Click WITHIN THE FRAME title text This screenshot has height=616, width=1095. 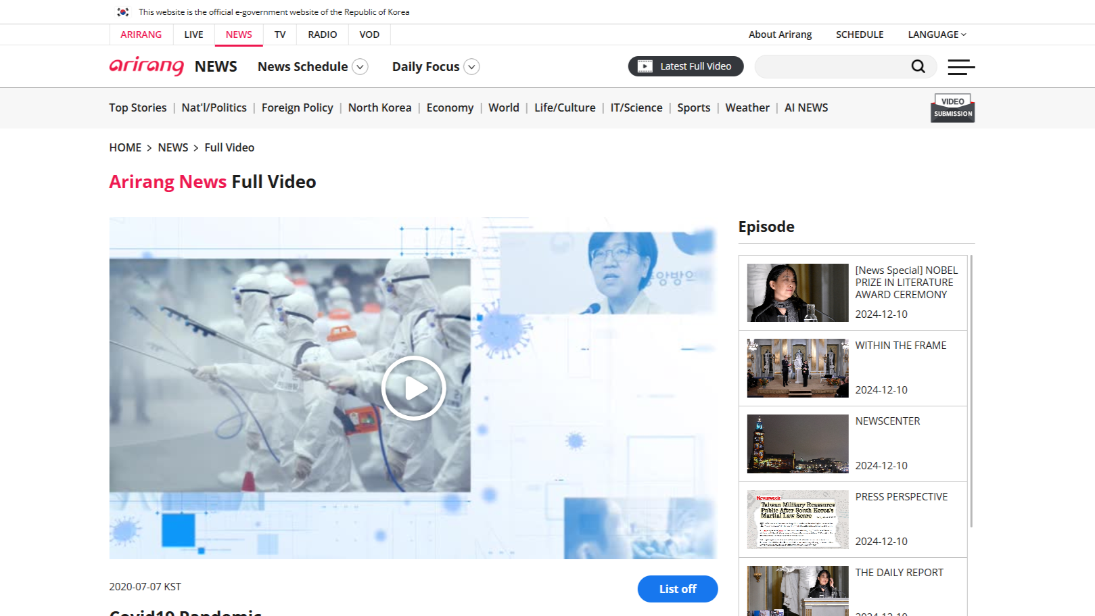click(901, 346)
